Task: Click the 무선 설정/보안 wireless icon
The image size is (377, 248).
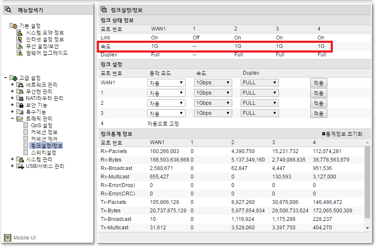Action: click(x=20, y=46)
